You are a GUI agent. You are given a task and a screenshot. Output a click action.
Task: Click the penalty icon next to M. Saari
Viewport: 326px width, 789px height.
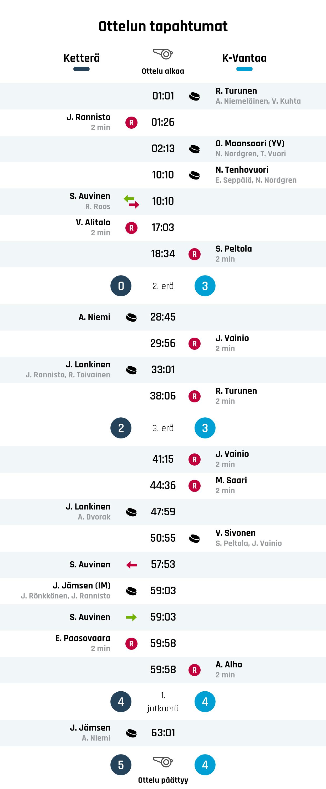coord(194,486)
